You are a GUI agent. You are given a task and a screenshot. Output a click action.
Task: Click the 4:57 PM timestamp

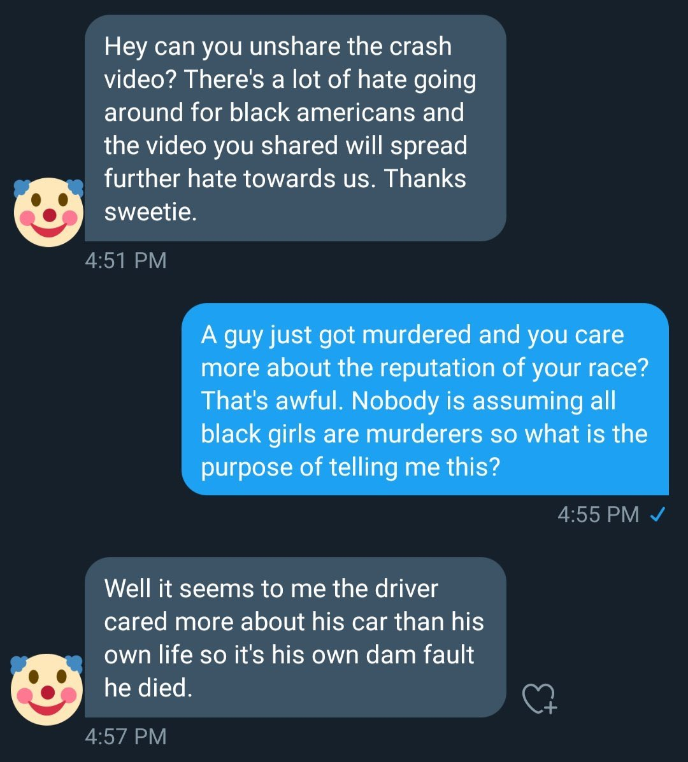pyautogui.click(x=125, y=737)
